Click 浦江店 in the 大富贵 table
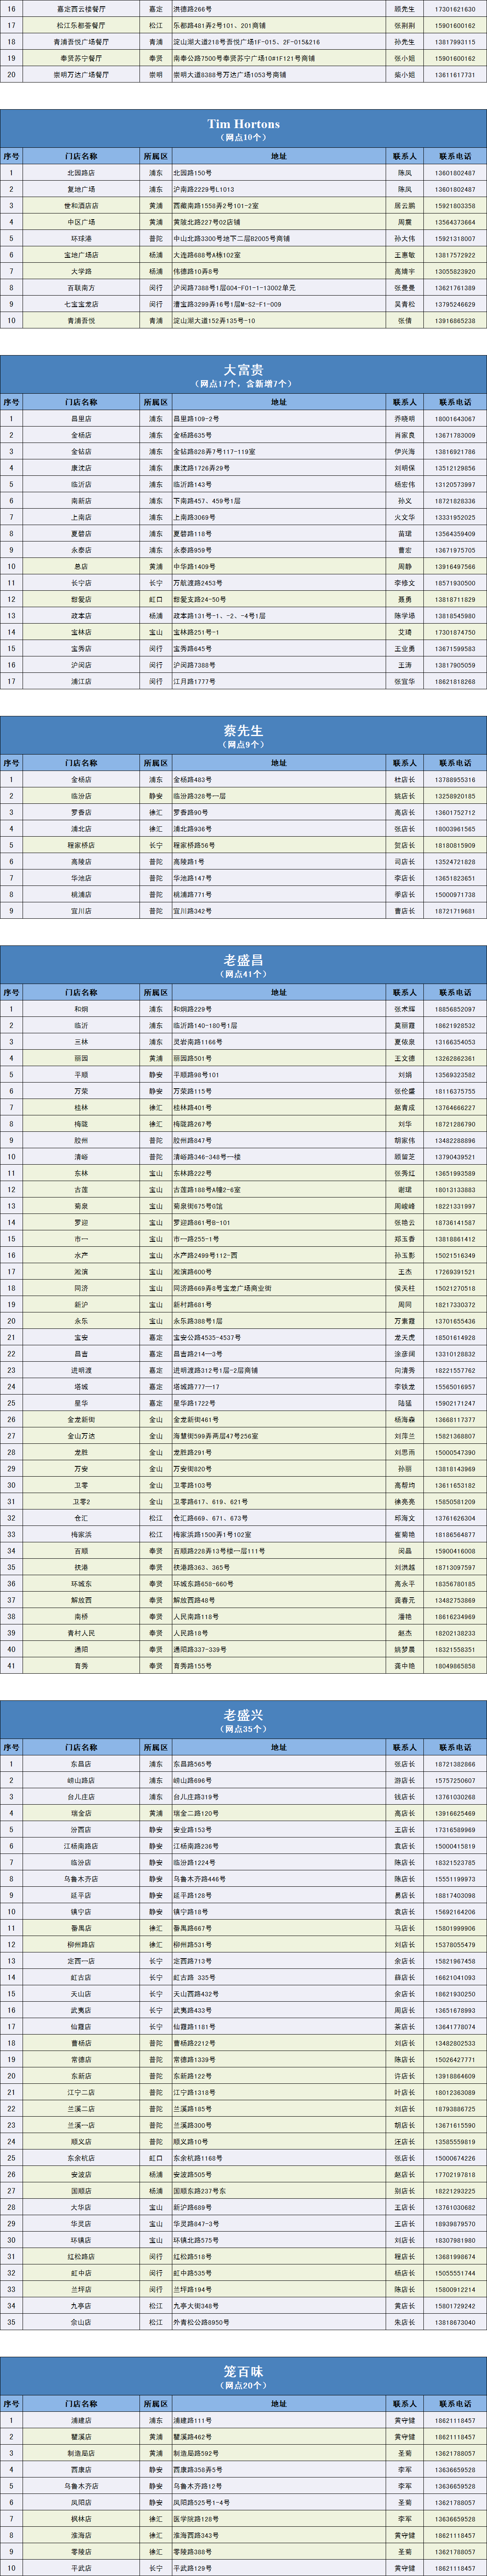This screenshot has width=487, height=2576. click(x=81, y=681)
